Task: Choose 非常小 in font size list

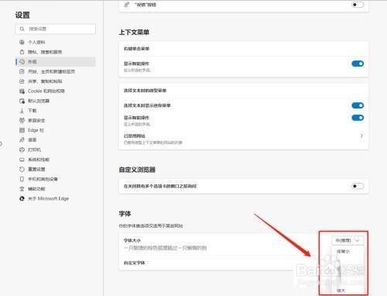Action: (343, 251)
